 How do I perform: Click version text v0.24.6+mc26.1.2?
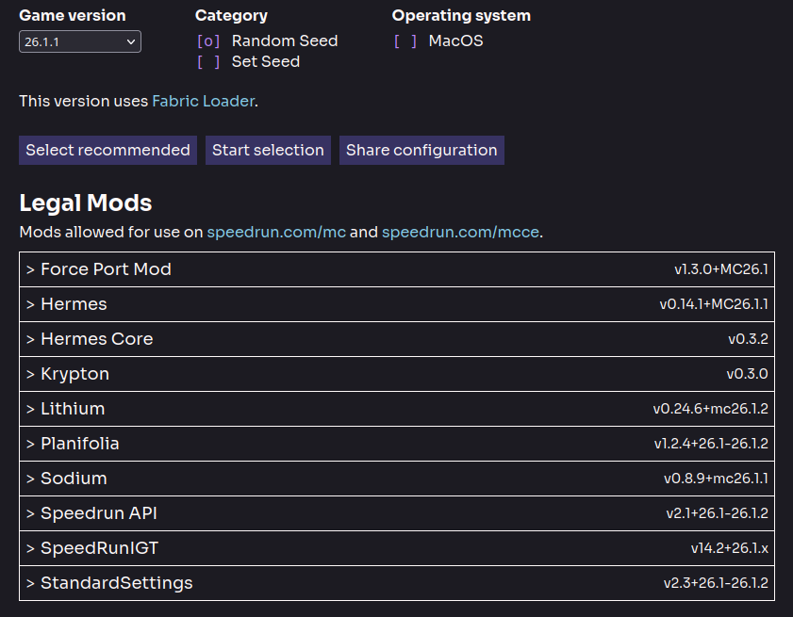coord(711,409)
